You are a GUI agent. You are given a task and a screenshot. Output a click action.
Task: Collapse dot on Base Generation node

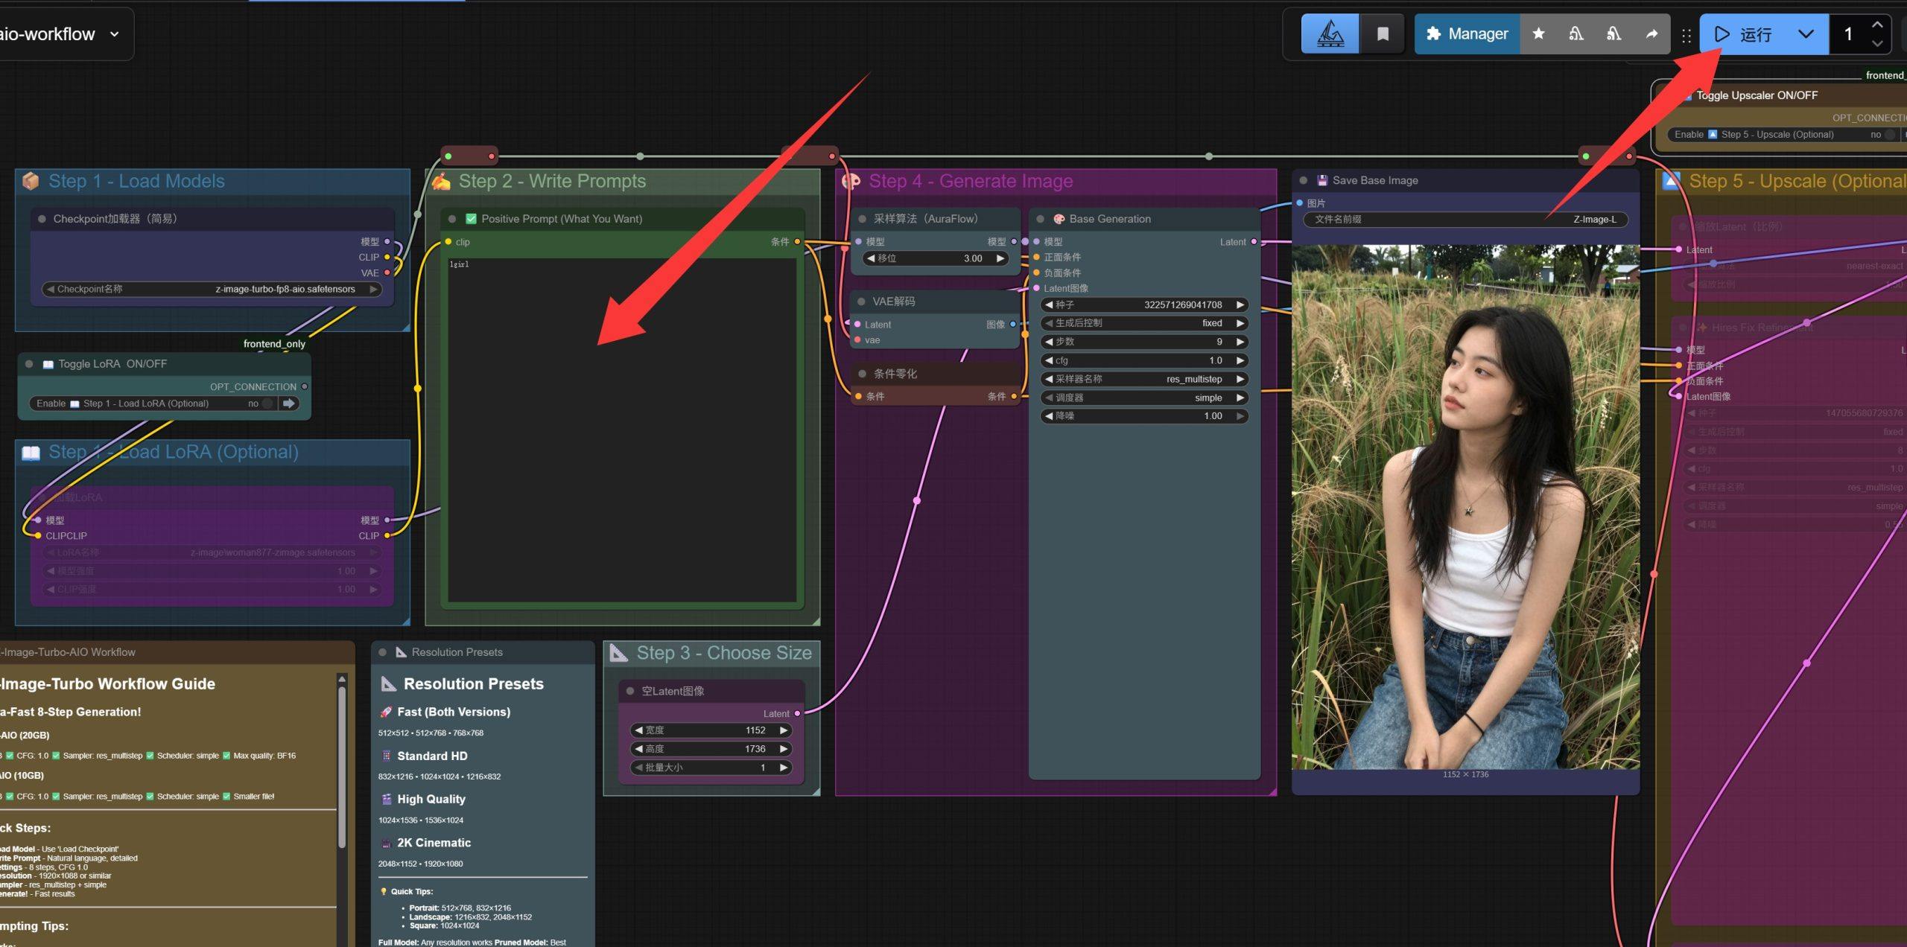(x=1041, y=219)
